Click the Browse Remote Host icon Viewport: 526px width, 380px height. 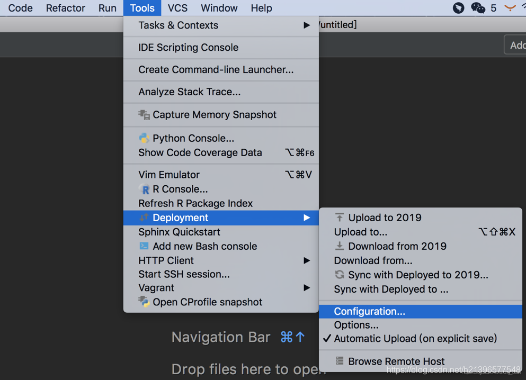coord(340,361)
